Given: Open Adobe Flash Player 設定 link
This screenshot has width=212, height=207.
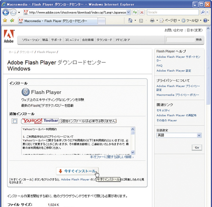Looking at the screenshot, I should coord(174,71).
